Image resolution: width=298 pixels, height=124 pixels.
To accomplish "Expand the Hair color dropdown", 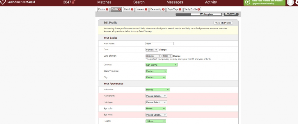I will pyautogui.click(x=157, y=90).
